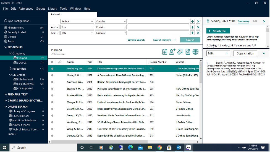Click the read status dot column header
The height and width of the screenshot is (152, 270).
coord(52,62)
